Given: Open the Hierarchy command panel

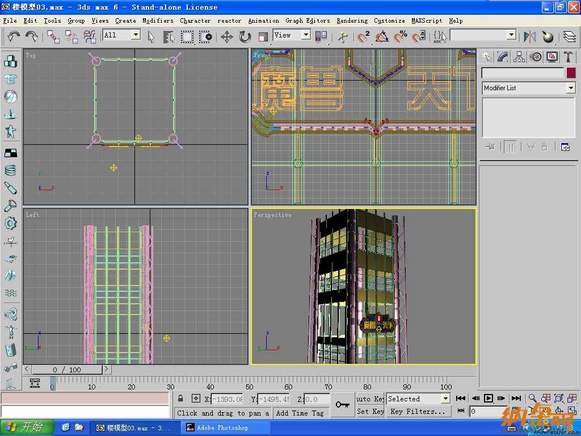Looking at the screenshot, I should (x=519, y=57).
